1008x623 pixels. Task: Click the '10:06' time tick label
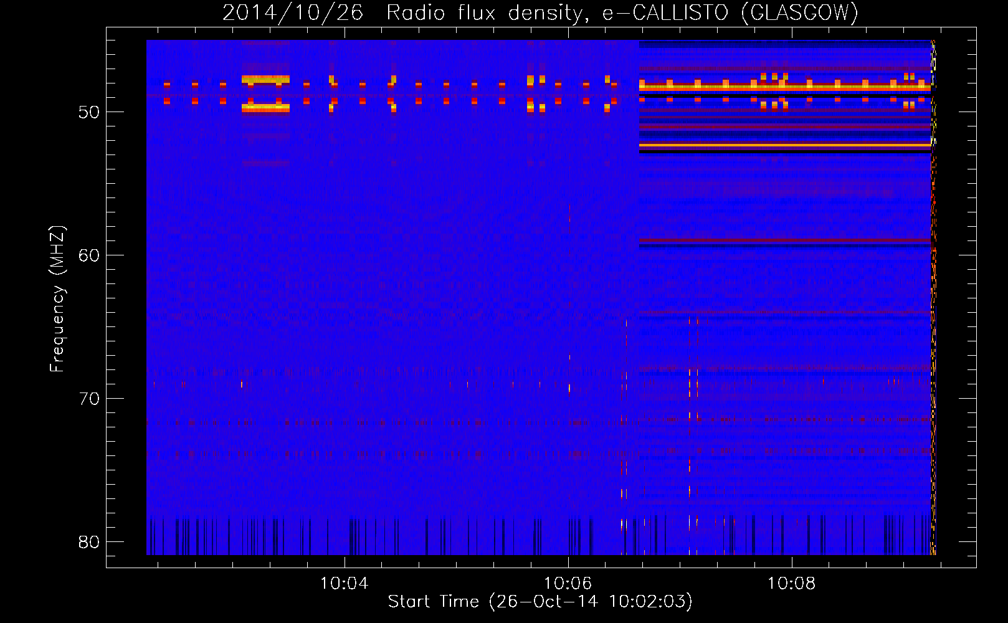568,584
